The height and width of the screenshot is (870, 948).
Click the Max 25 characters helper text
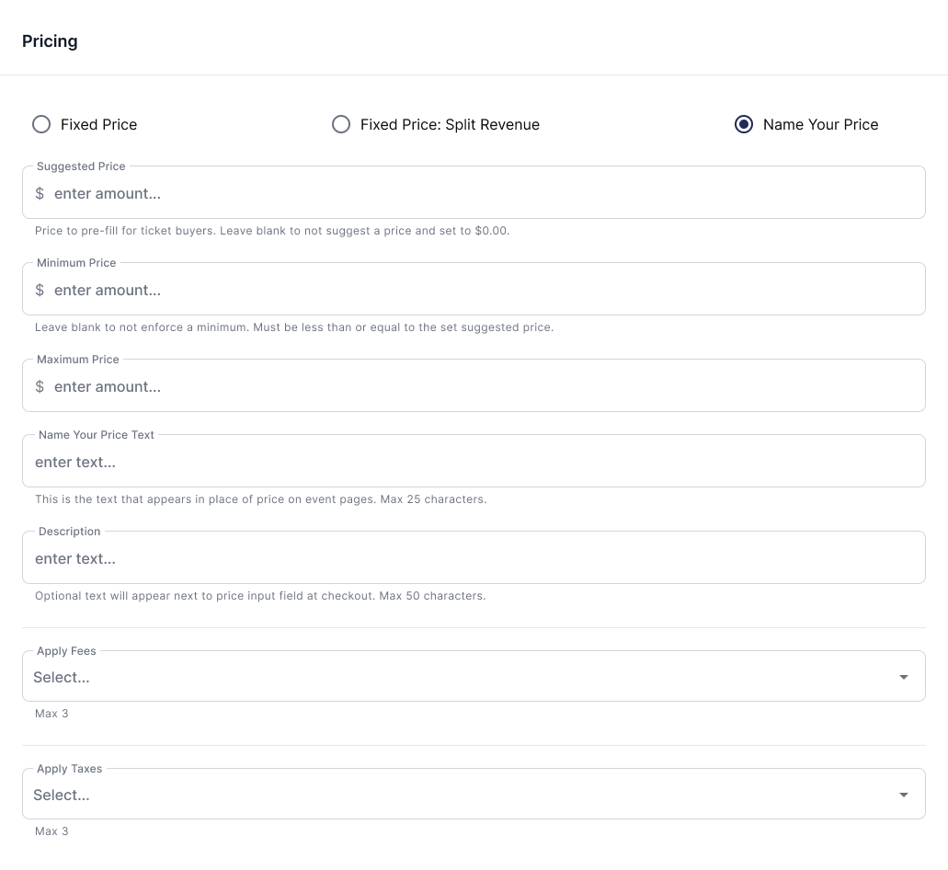433,499
